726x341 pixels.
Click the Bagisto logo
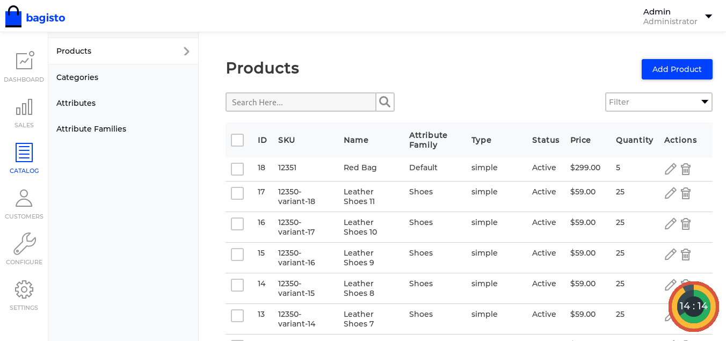(35, 17)
